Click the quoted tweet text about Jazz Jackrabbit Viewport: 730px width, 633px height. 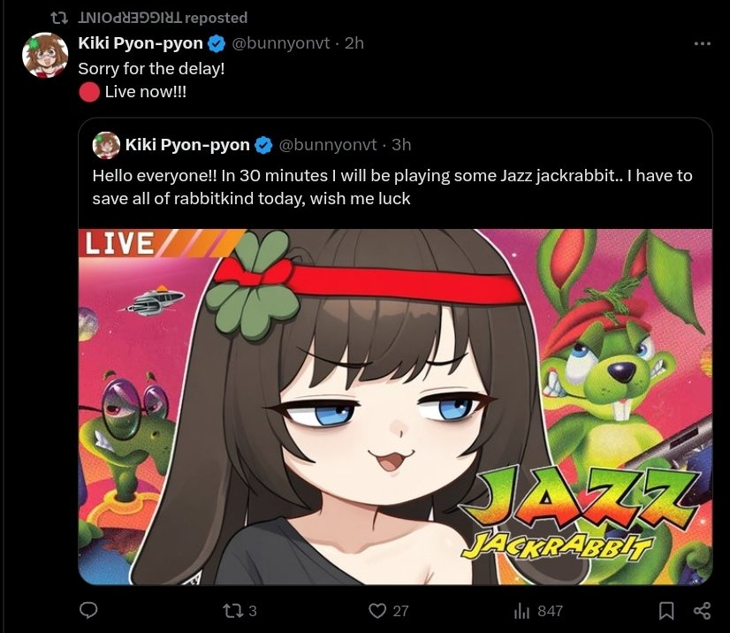click(x=392, y=187)
